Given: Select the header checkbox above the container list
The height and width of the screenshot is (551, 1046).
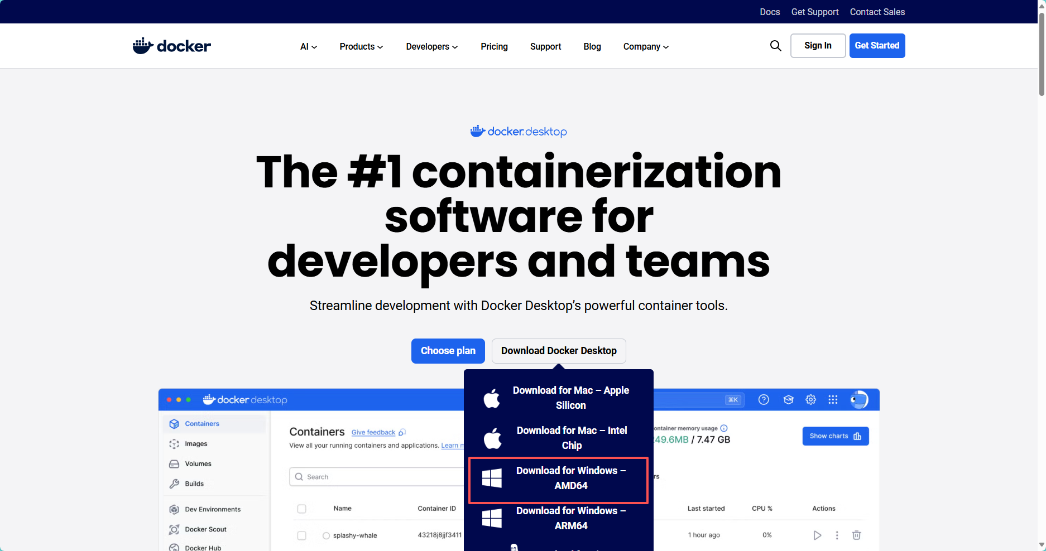Looking at the screenshot, I should pos(301,508).
